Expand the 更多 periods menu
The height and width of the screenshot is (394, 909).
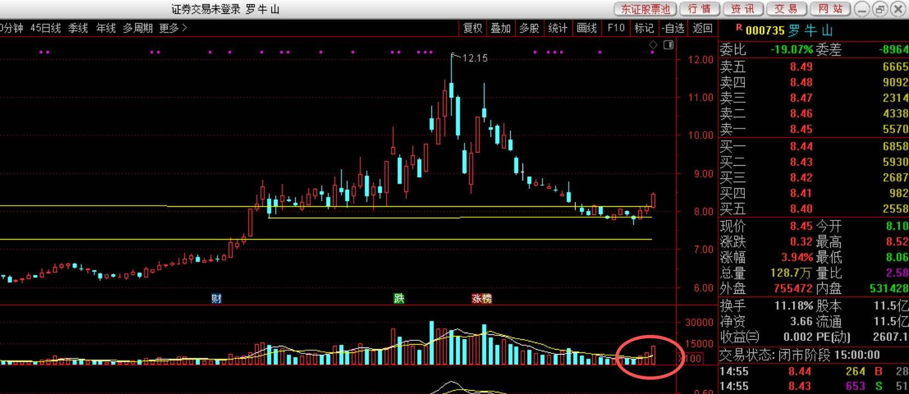coord(173,28)
